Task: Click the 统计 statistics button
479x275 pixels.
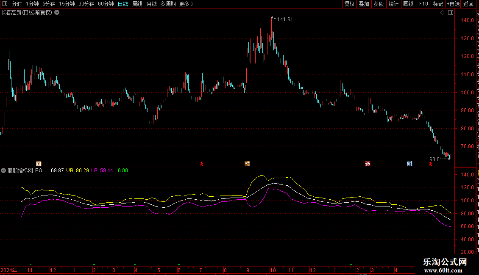Action: 393,4
